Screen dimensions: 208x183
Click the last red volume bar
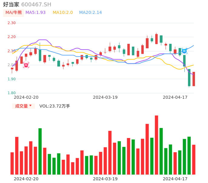(194, 159)
